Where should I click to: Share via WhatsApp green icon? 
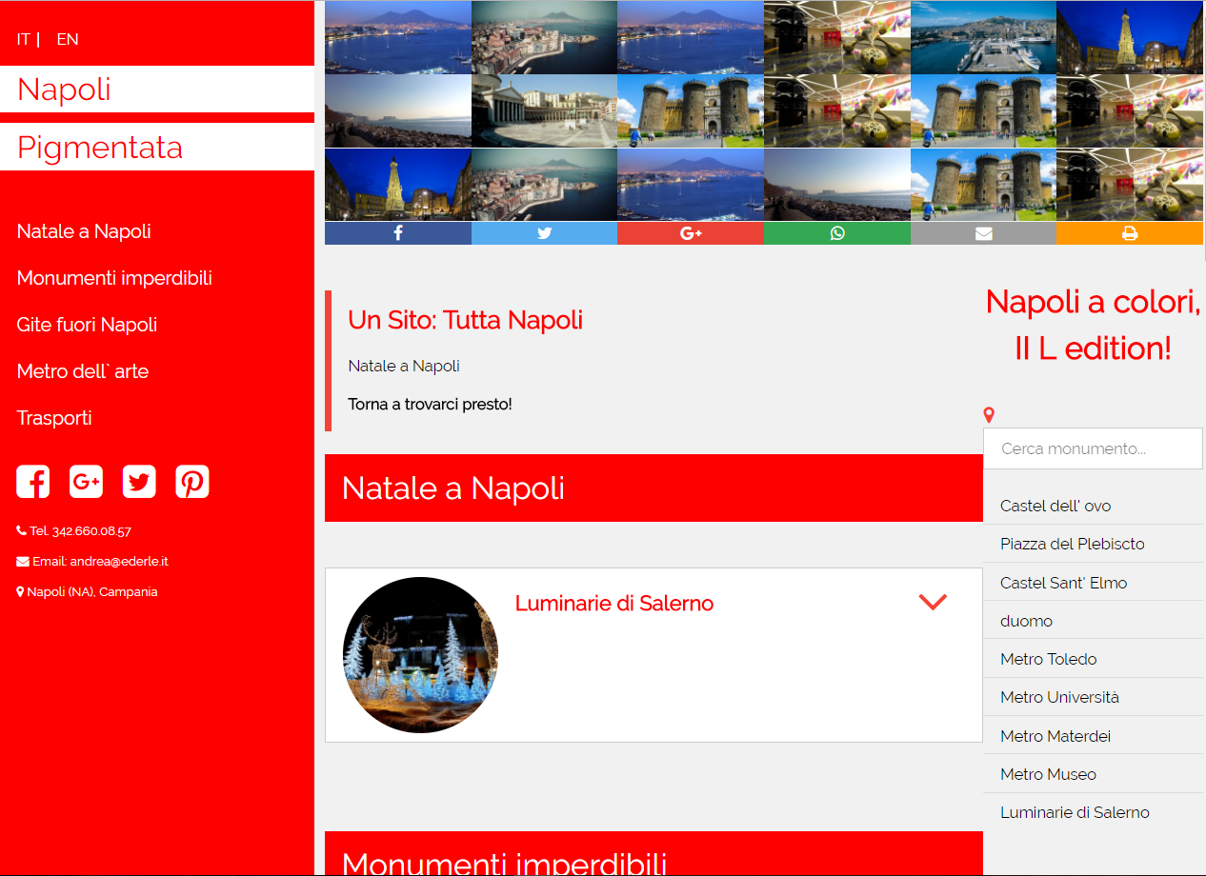click(837, 233)
